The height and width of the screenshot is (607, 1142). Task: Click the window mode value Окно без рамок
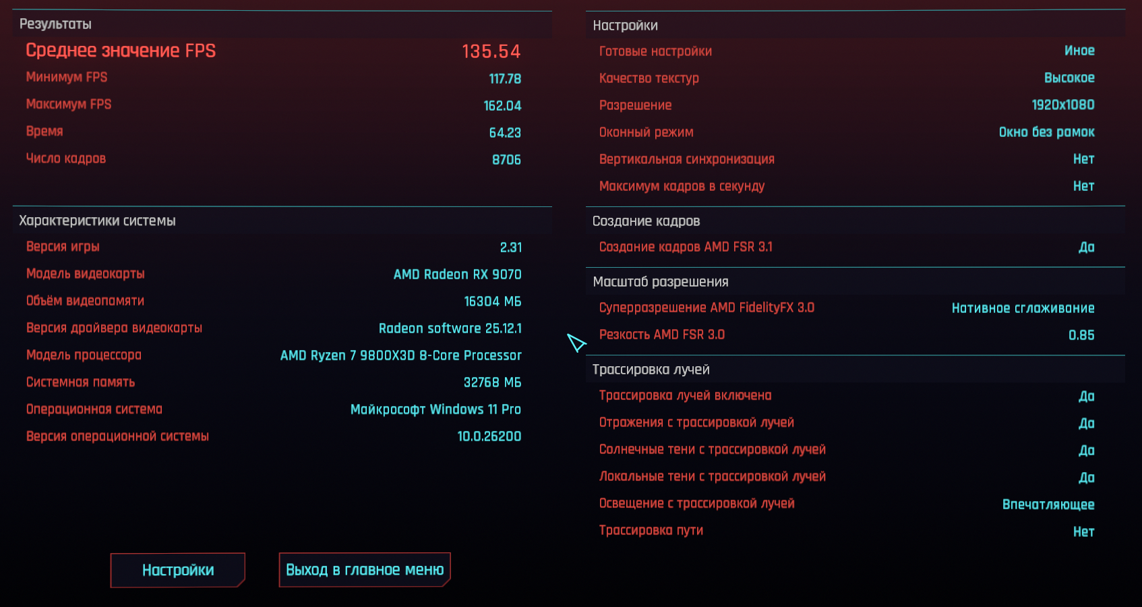tap(1047, 132)
